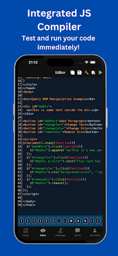
Task: Insert an opening parenthesis symbol key
Action: pyautogui.click(x=34, y=221)
